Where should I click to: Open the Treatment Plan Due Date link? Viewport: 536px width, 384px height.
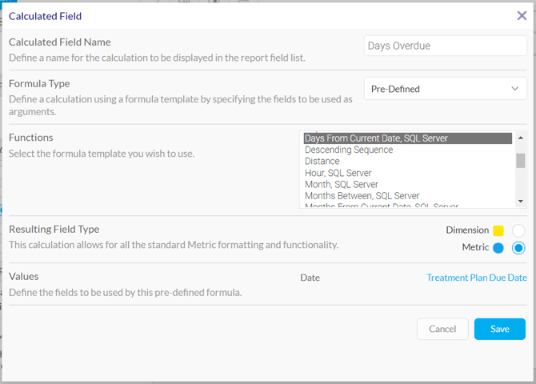point(476,278)
